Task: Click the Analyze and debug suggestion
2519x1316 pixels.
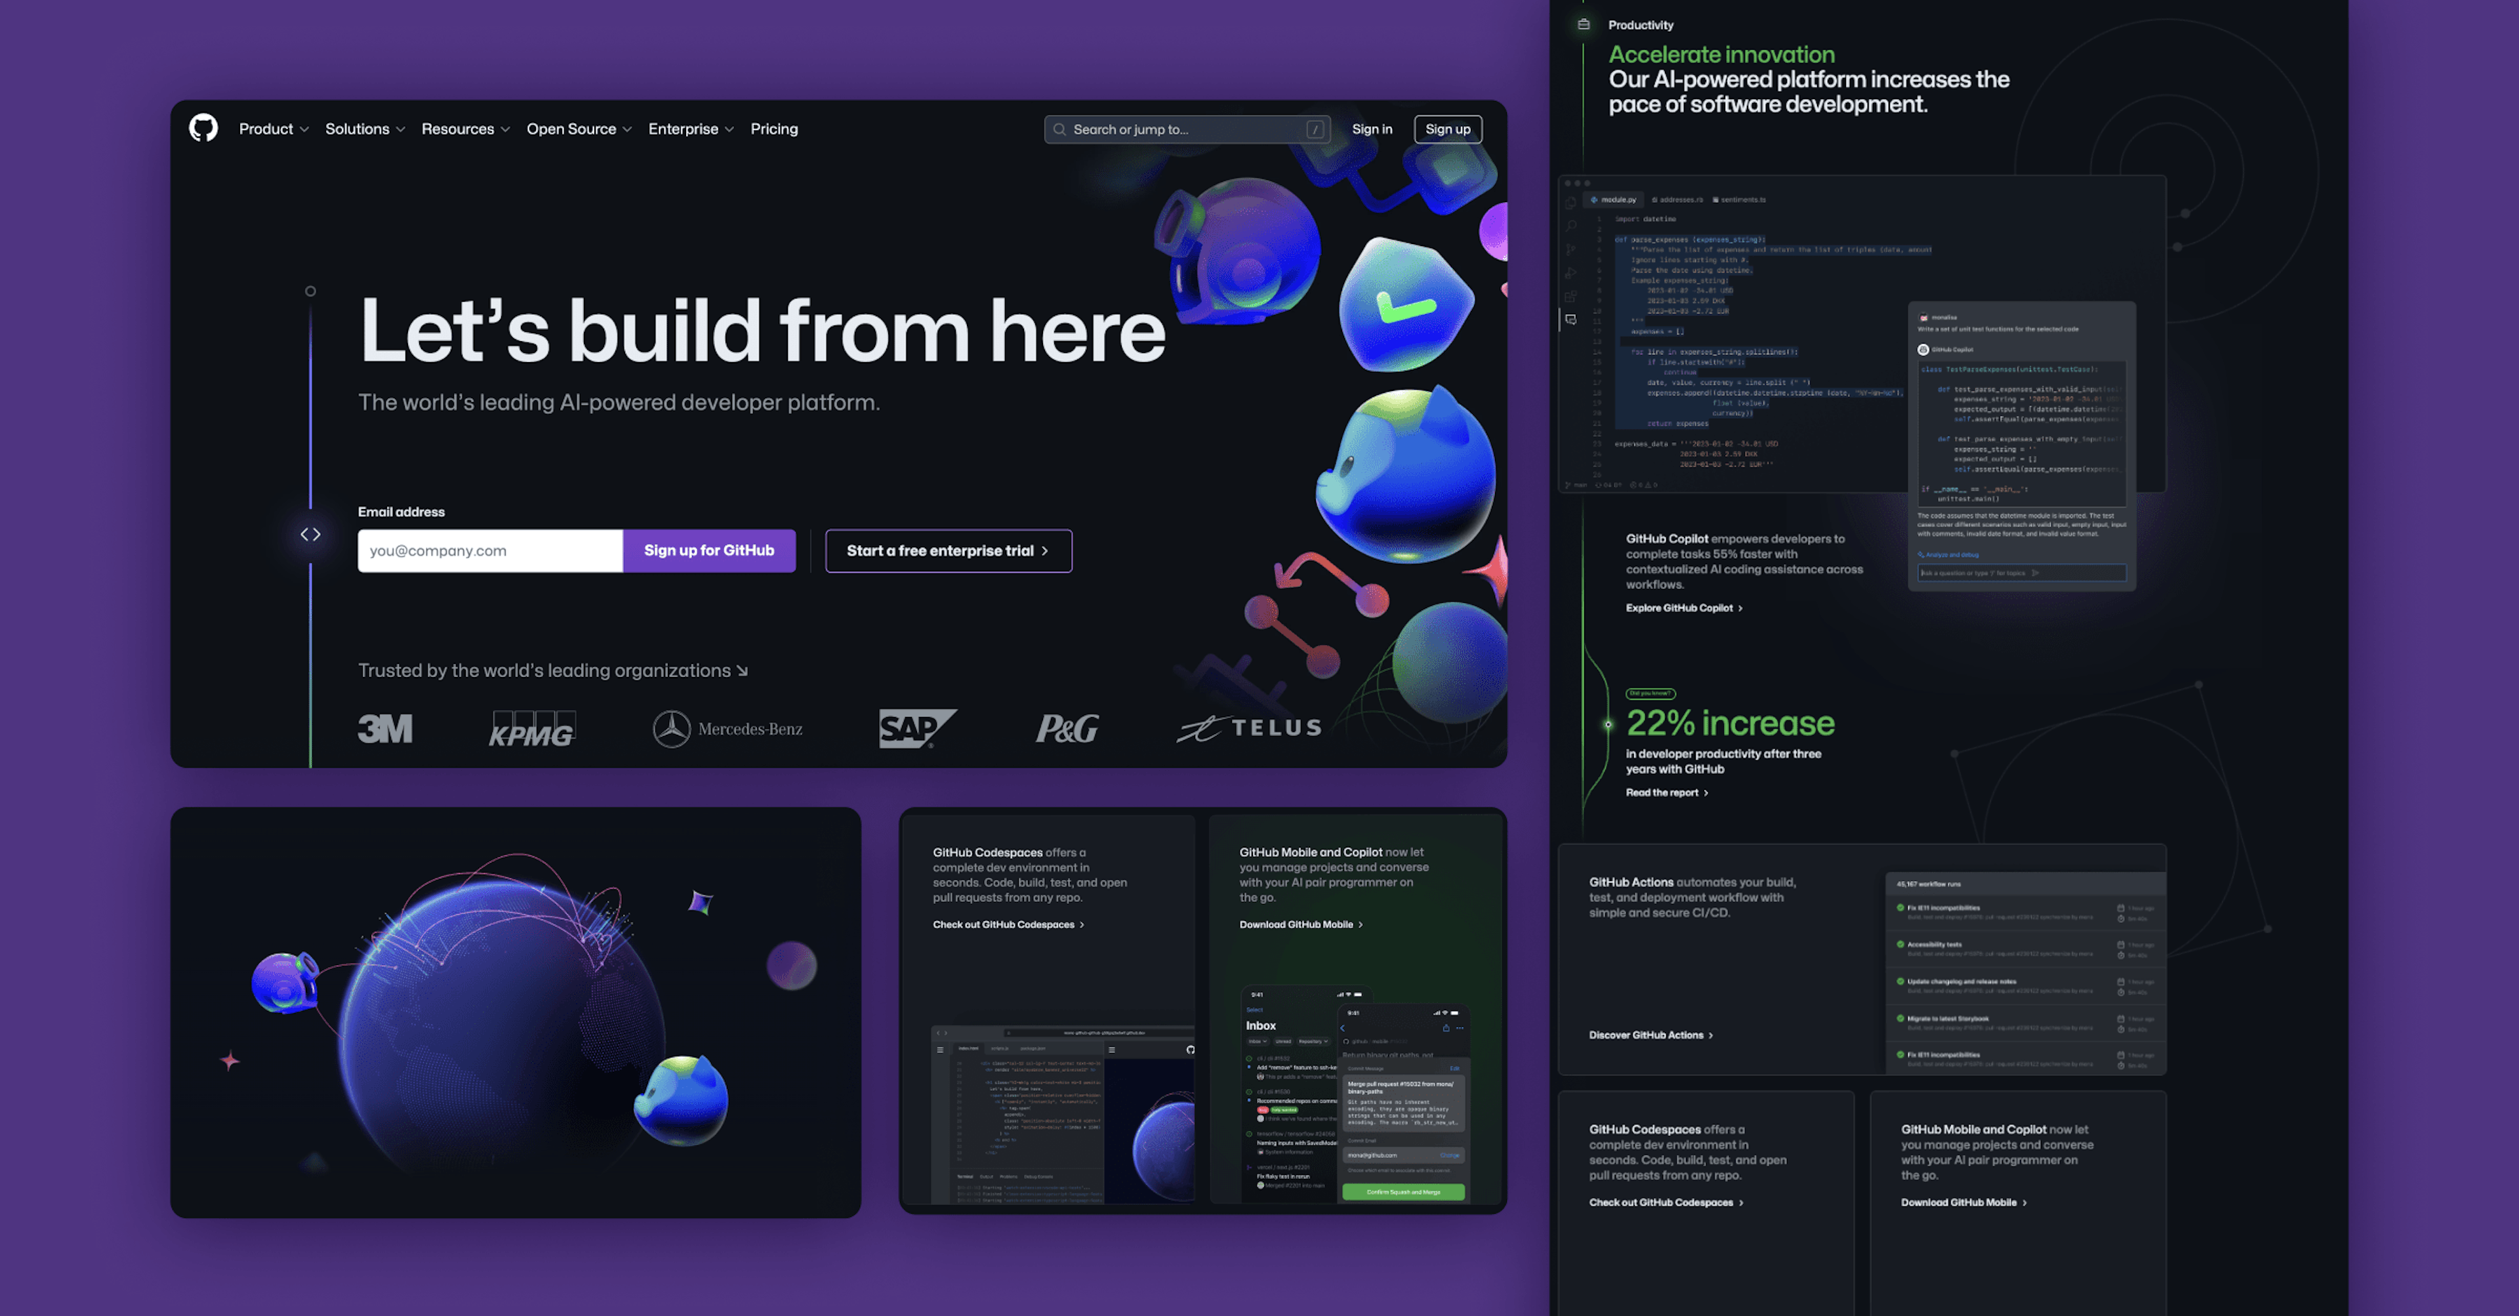Action: (1949, 554)
